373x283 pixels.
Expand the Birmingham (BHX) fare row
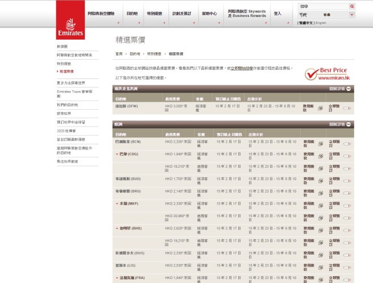point(117,228)
